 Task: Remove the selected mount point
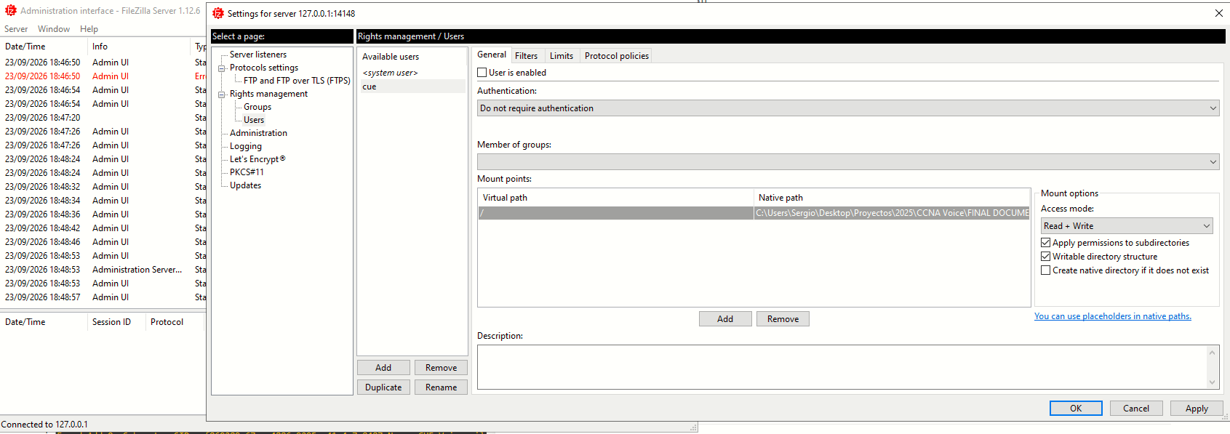click(x=783, y=319)
